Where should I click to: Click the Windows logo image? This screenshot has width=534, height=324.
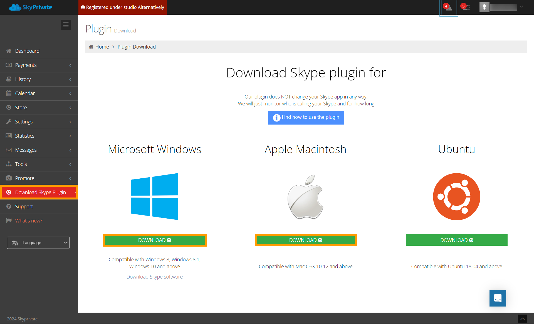[x=154, y=196]
